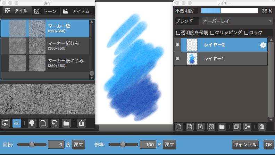
Task: Toggle visibility of レイヤー2
Action: 177,45
